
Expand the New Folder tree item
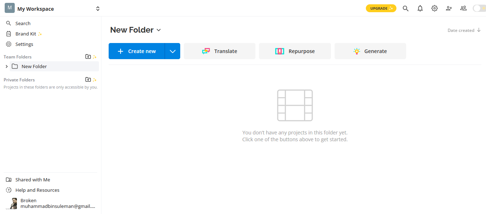point(6,66)
